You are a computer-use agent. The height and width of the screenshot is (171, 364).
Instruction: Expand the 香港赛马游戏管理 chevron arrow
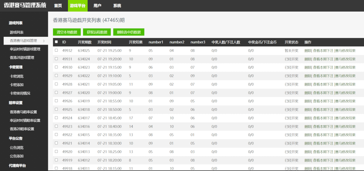pyautogui.click(x=44, y=41)
